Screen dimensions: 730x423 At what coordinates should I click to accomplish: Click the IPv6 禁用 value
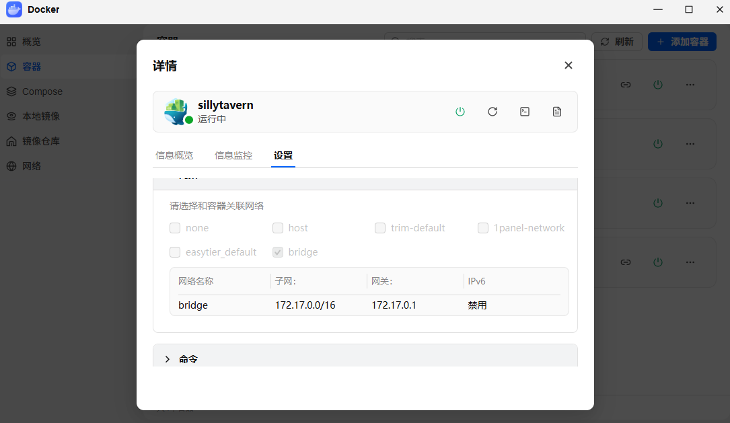477,305
